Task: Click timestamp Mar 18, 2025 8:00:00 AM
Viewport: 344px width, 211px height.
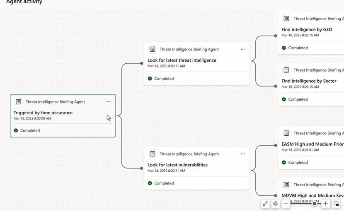Action: click(x=32, y=119)
